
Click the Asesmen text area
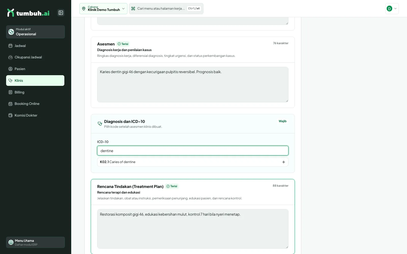click(193, 85)
